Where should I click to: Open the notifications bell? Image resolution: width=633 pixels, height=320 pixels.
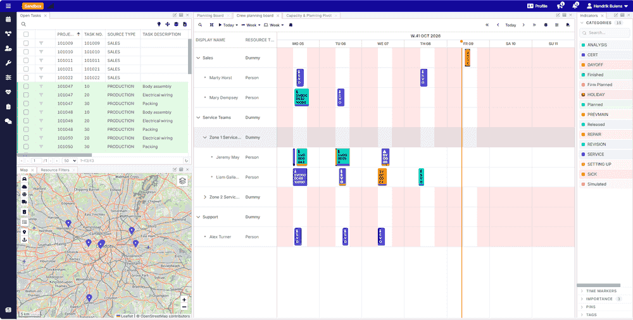tap(575, 6)
